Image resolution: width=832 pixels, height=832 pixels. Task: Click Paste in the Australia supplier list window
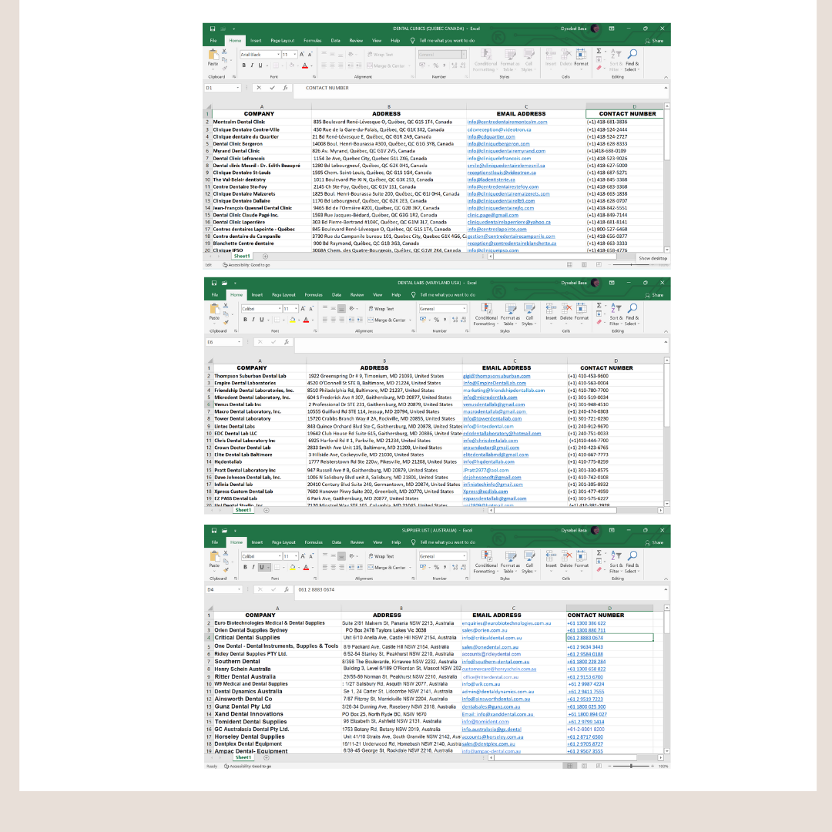pyautogui.click(x=214, y=560)
